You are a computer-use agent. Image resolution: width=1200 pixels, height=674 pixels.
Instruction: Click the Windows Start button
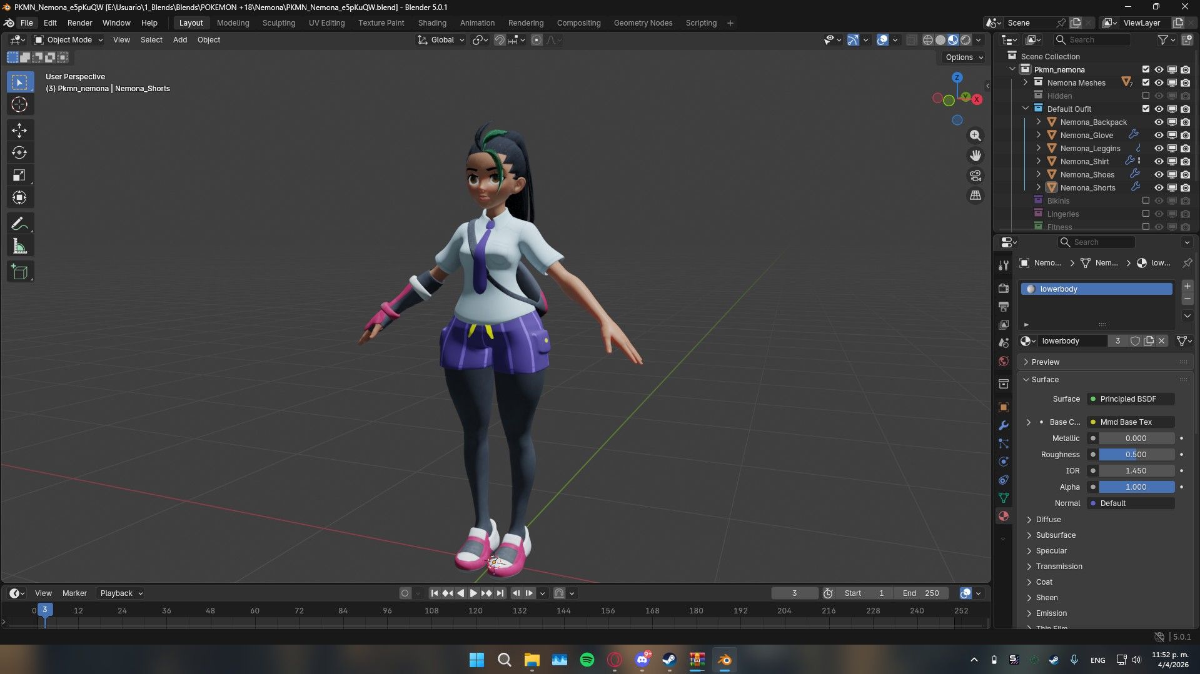coord(476,660)
